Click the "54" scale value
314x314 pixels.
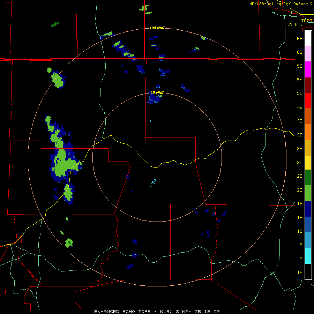[300, 80]
